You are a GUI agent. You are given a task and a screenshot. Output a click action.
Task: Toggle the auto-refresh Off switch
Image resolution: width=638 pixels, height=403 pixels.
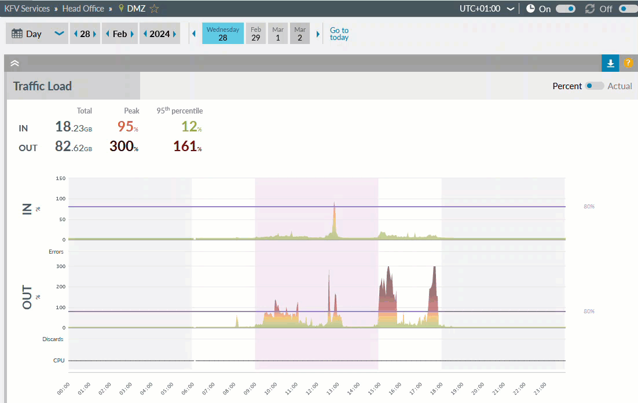point(628,9)
